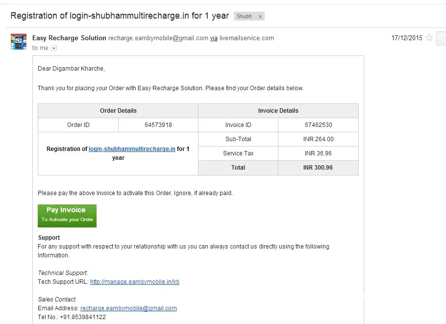Click the Invoice Details table header
The width and height of the screenshot is (446, 324).
(278, 111)
